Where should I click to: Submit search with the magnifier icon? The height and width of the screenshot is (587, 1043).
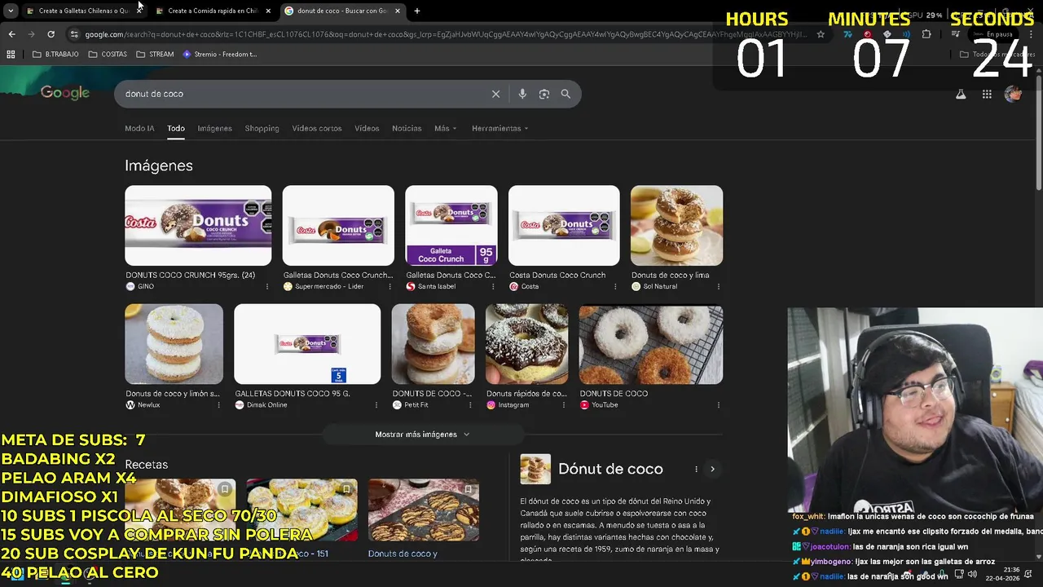(x=566, y=94)
